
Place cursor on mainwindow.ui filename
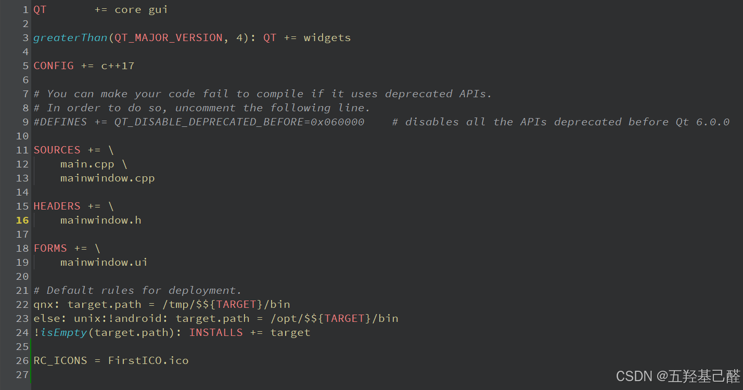(104, 263)
